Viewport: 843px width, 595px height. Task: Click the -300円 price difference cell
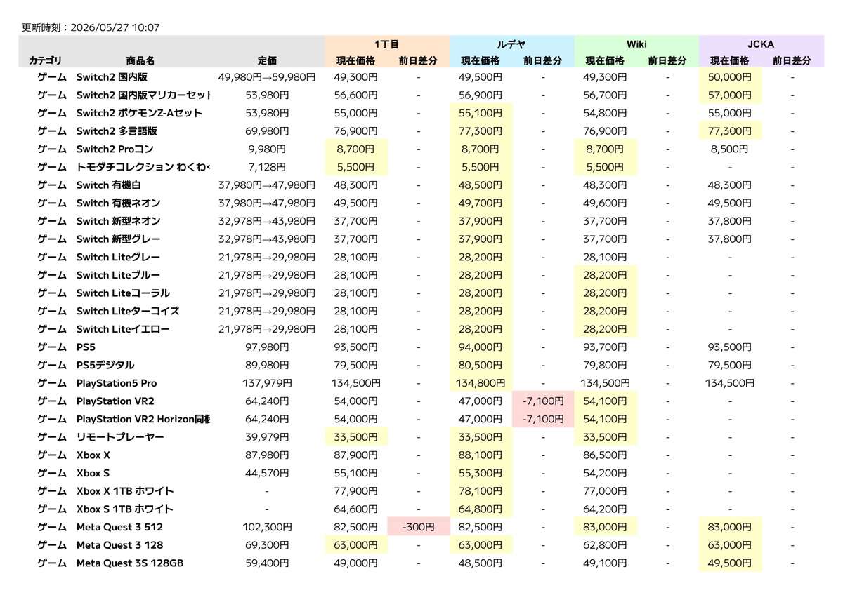pos(418,527)
